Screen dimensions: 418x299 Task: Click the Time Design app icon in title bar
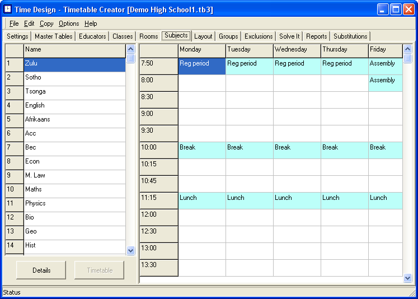coord(7,10)
